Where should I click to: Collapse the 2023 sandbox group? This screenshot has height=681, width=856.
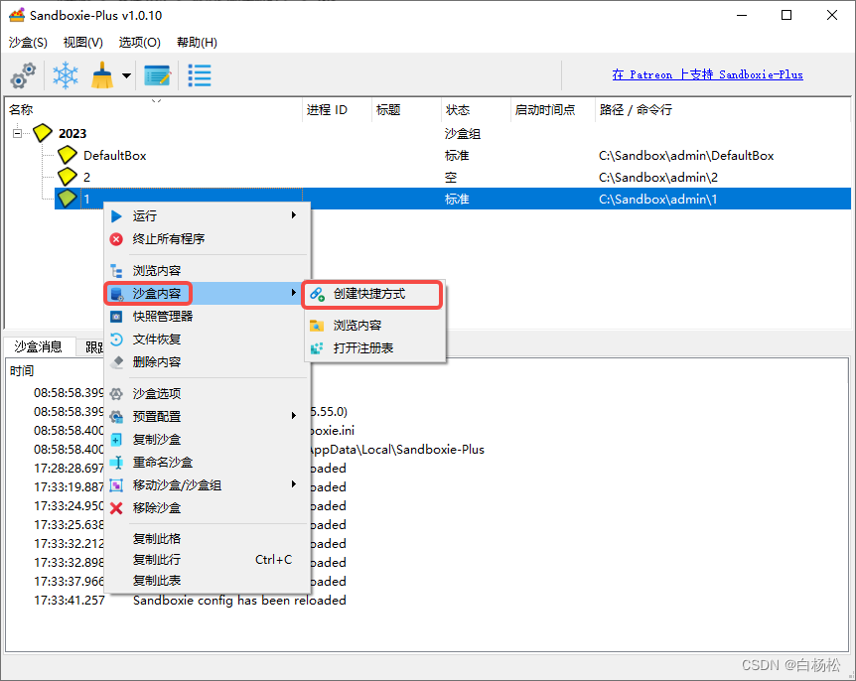18,133
